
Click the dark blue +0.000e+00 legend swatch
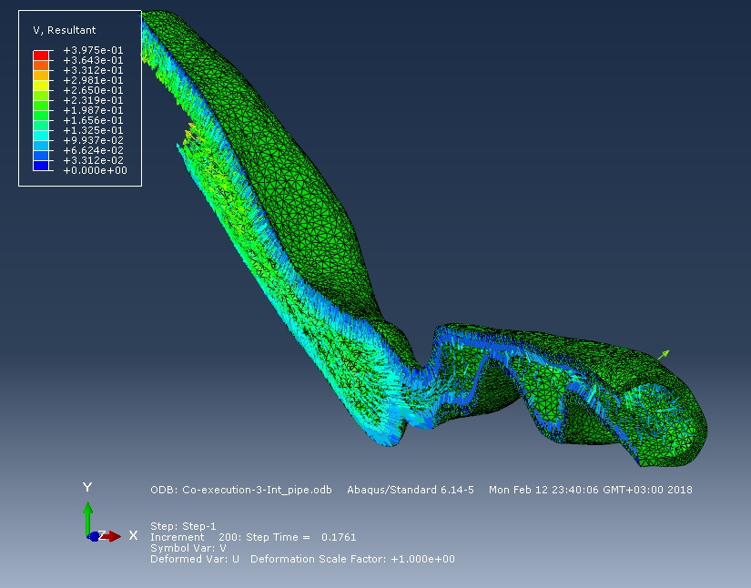pos(41,166)
